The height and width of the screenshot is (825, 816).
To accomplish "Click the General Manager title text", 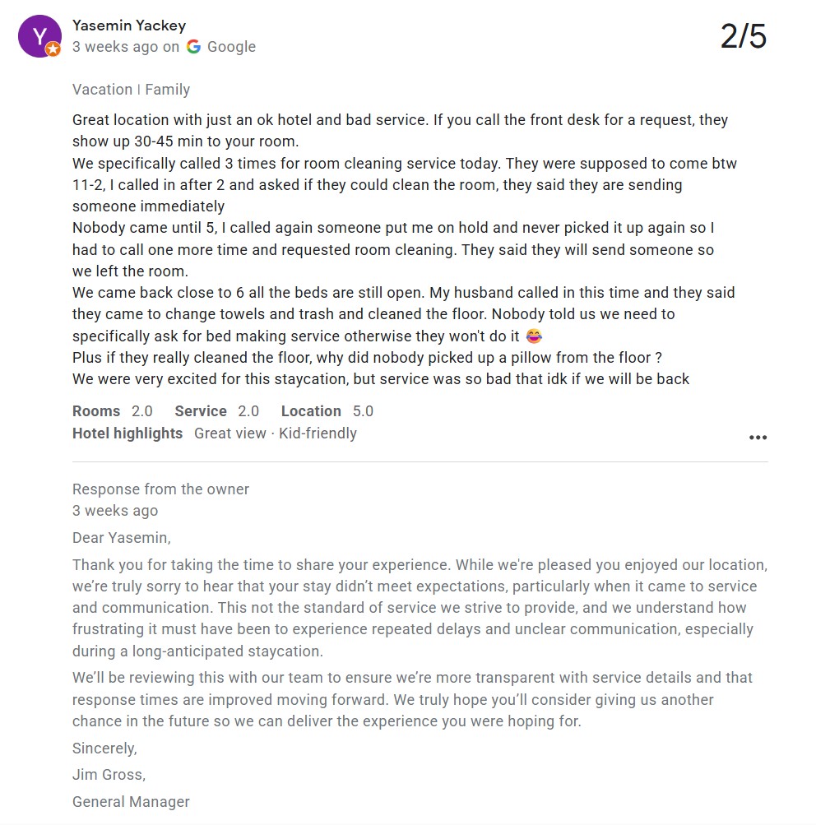I will click(x=131, y=801).
